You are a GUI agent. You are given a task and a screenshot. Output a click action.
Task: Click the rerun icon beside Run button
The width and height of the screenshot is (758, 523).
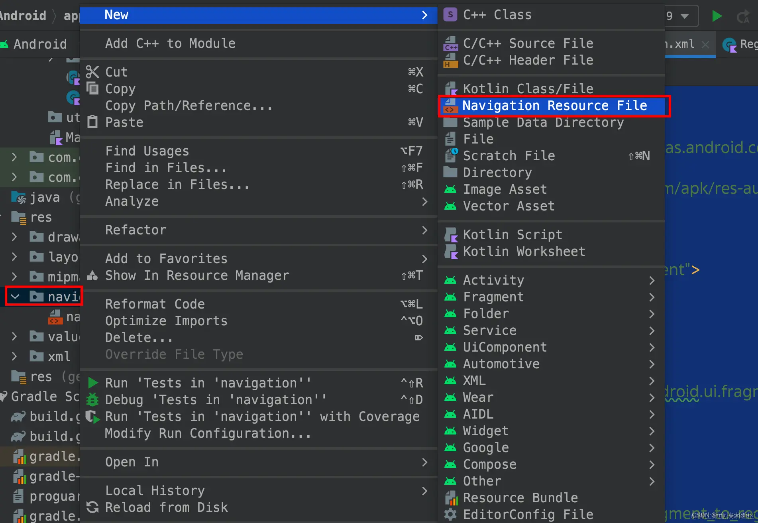tap(743, 17)
